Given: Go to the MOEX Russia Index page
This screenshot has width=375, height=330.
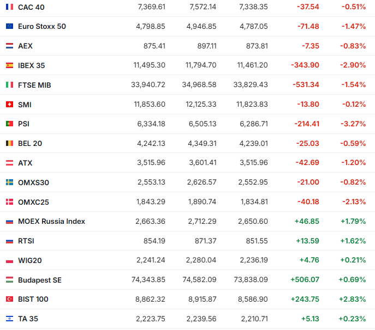Looking at the screenshot, I should click(x=51, y=222).
